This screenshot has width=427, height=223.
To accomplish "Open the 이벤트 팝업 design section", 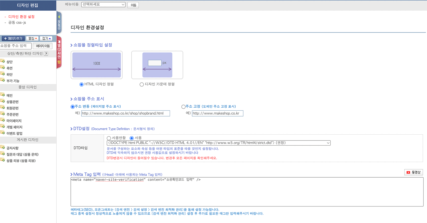I will coord(14,133).
